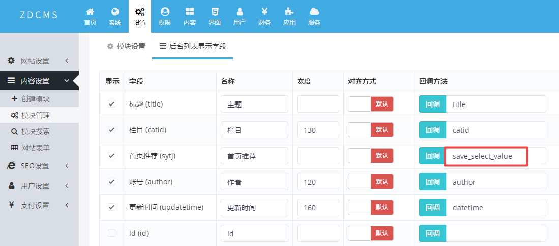Screen dimensions: 559x246
Task: Click 回调 button in author row
Action: pyautogui.click(x=433, y=182)
